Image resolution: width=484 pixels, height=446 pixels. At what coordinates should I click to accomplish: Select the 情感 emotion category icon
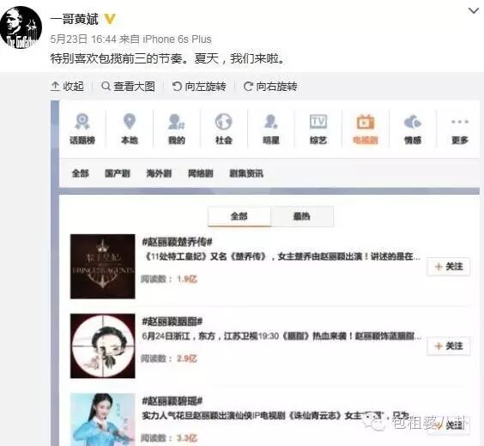(x=413, y=129)
